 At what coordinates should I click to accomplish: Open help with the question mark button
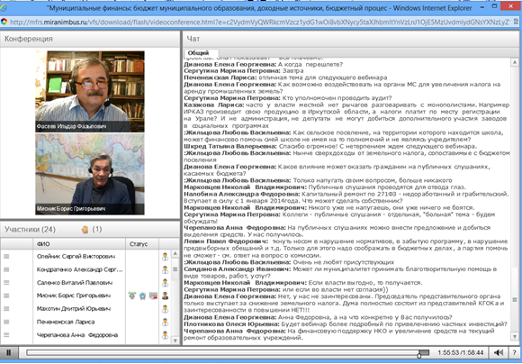point(515,352)
